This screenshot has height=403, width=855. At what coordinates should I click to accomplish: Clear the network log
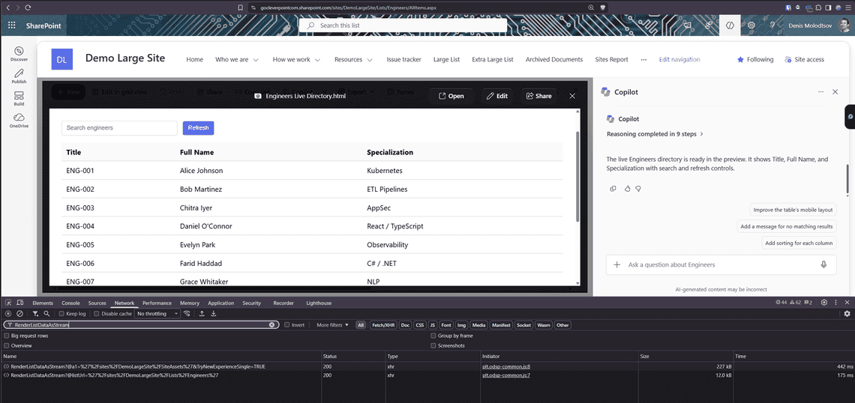19,314
